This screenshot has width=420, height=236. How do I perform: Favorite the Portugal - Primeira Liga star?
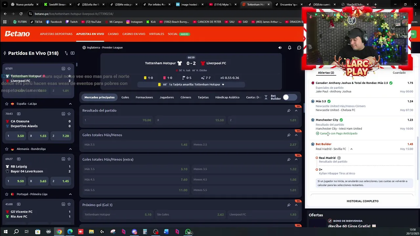7,194
